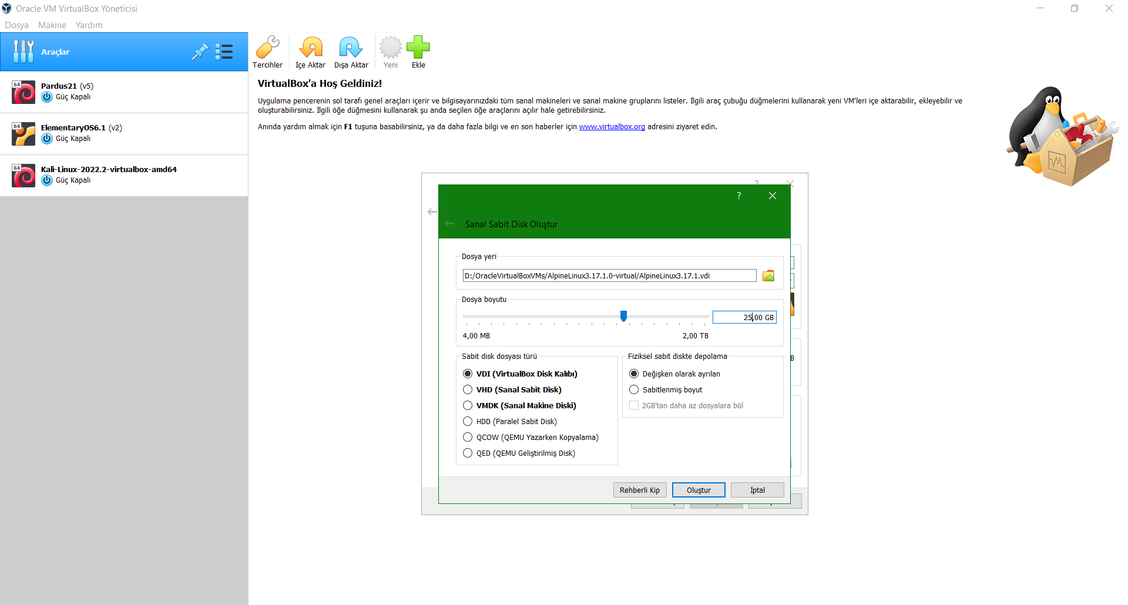Click the back arrow of the background wizard
The width and height of the screenshot is (1128, 605).
click(x=432, y=211)
